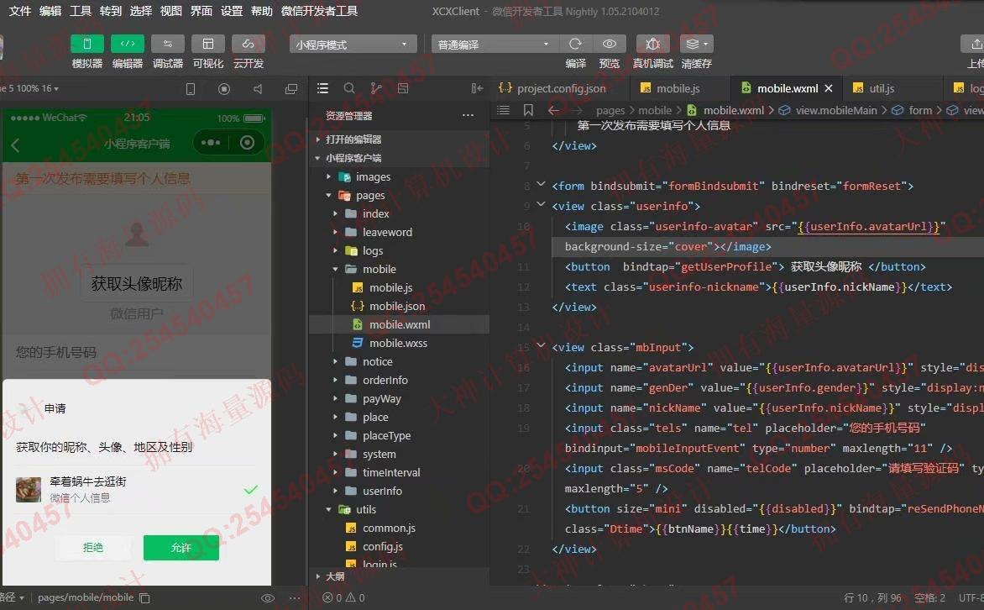
Task: Fold the form element at line 8
Action: (x=541, y=185)
